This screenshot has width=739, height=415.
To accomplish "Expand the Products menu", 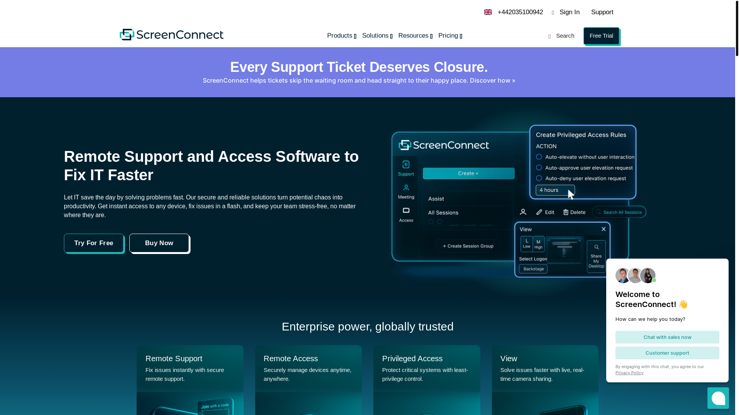I will coord(341,36).
